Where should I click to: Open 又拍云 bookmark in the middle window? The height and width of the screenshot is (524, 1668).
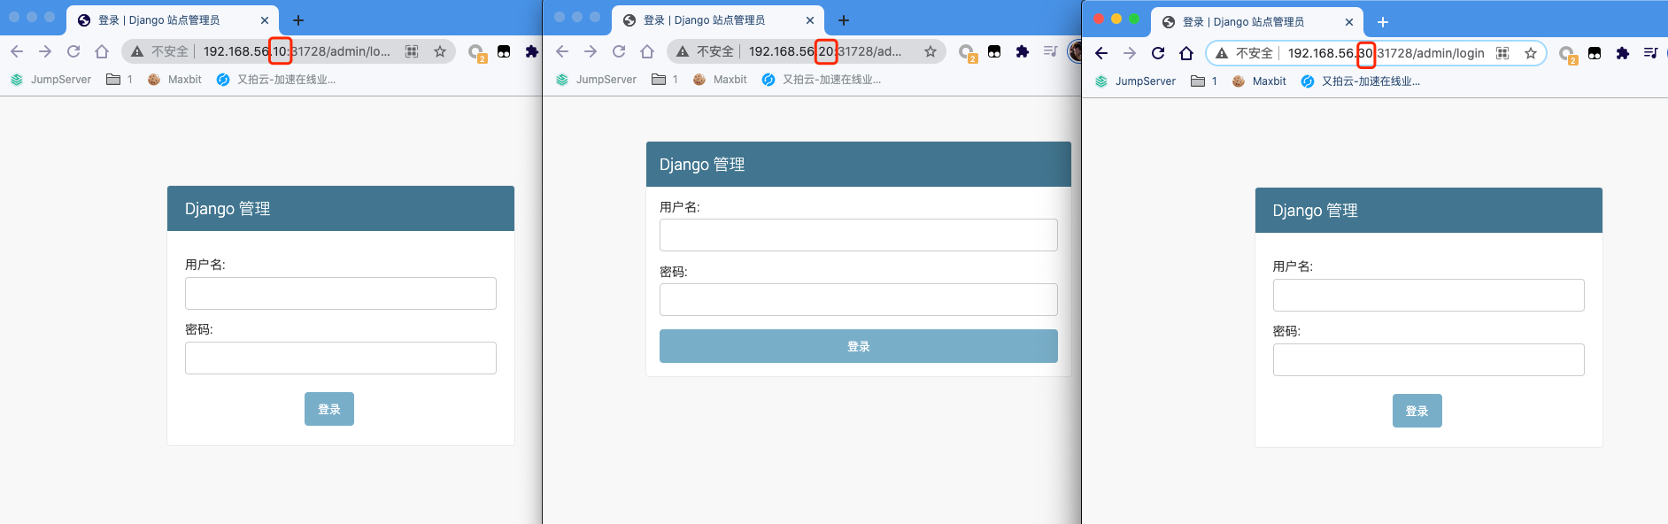pyautogui.click(x=822, y=80)
